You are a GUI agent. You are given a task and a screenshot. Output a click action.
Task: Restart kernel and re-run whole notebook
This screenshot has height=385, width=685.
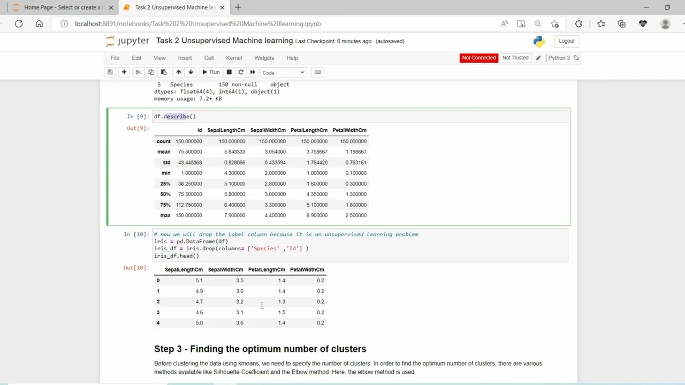[x=253, y=72]
